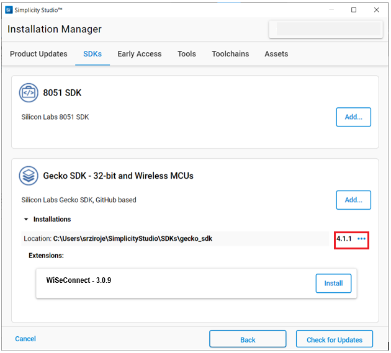Click the Simplicity Studio app icon in title bar
Screen dimensions: 391x353
point(9,10)
